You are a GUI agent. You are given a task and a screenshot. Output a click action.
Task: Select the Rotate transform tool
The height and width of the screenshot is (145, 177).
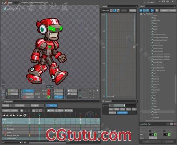(x=28, y=91)
